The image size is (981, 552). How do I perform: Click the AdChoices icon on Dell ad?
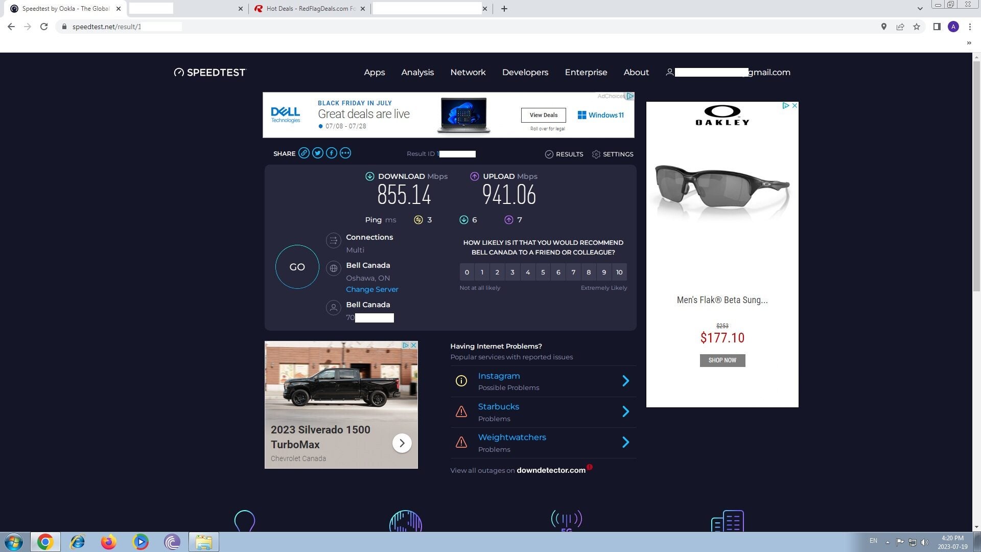630,96
